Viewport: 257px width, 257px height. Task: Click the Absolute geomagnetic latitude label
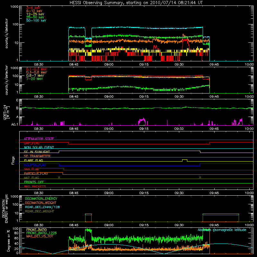click(222, 230)
